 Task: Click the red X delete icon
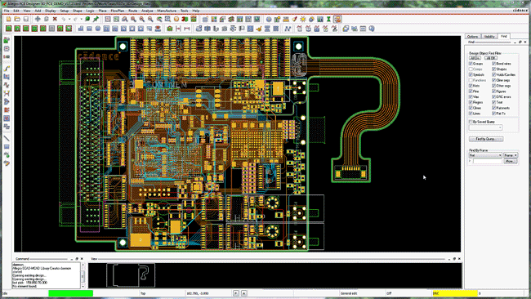tap(55, 20)
